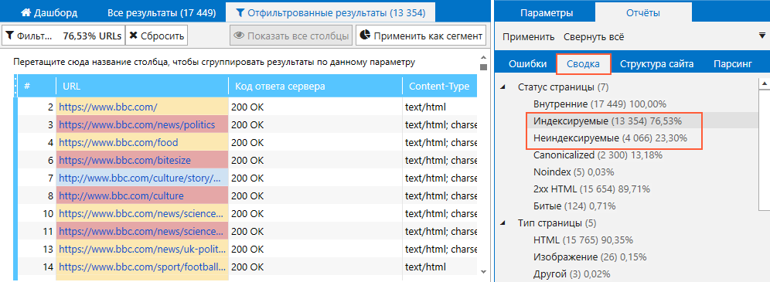Click the Сбросить filter button
Screen dimensions: 770x282
point(157,36)
